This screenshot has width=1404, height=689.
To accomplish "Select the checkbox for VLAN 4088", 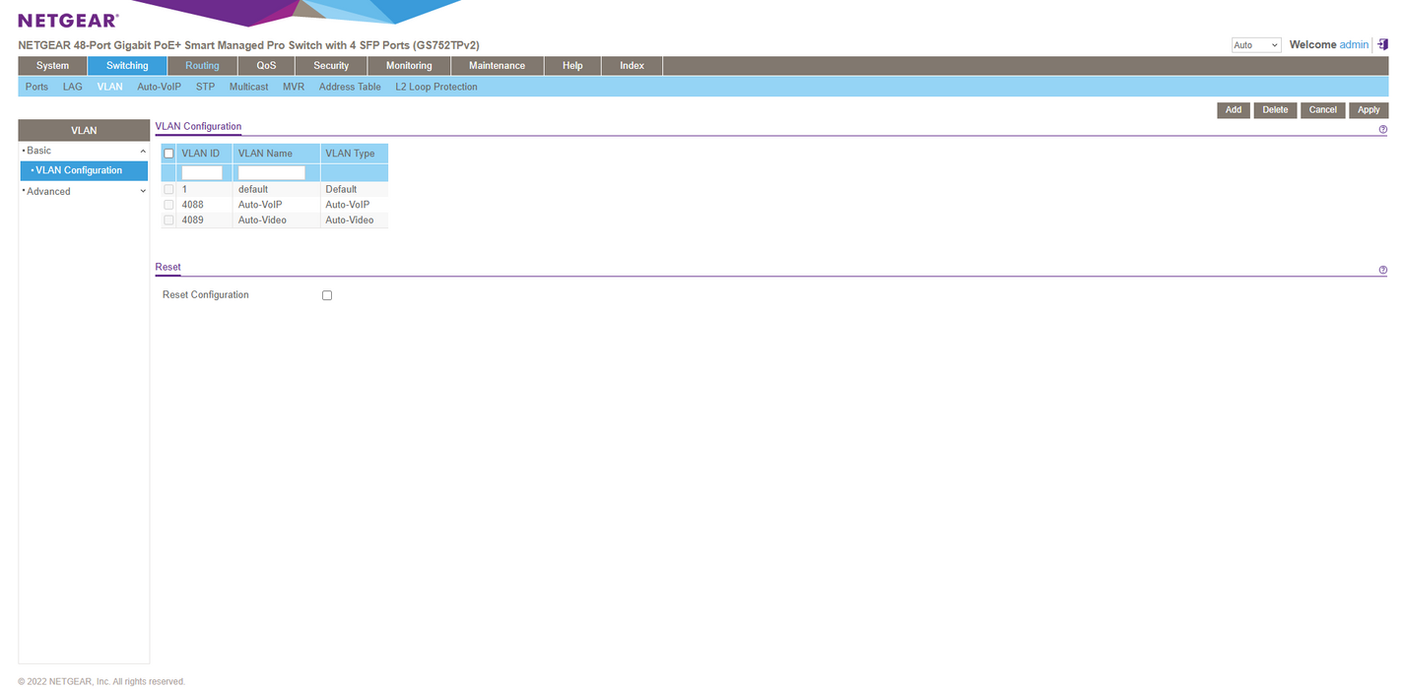I will (168, 205).
